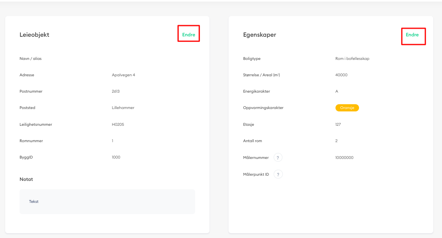Image resolution: width=442 pixels, height=238 pixels.
Task: Click the areal value 40000
Action: click(x=341, y=75)
